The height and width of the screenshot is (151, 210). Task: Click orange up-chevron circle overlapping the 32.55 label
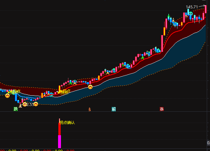(25, 104)
